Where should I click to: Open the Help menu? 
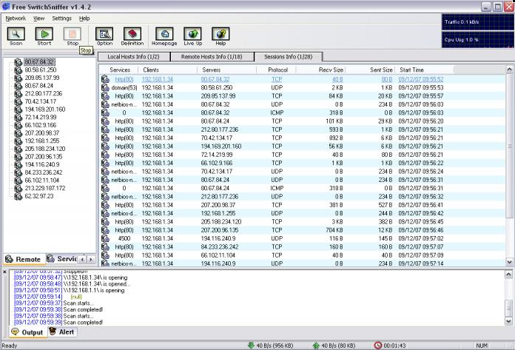(84, 18)
